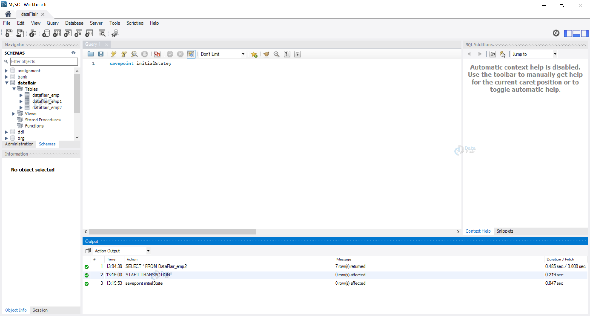The image size is (590, 316).
Task: Create a new view icon
Action: click(68, 33)
